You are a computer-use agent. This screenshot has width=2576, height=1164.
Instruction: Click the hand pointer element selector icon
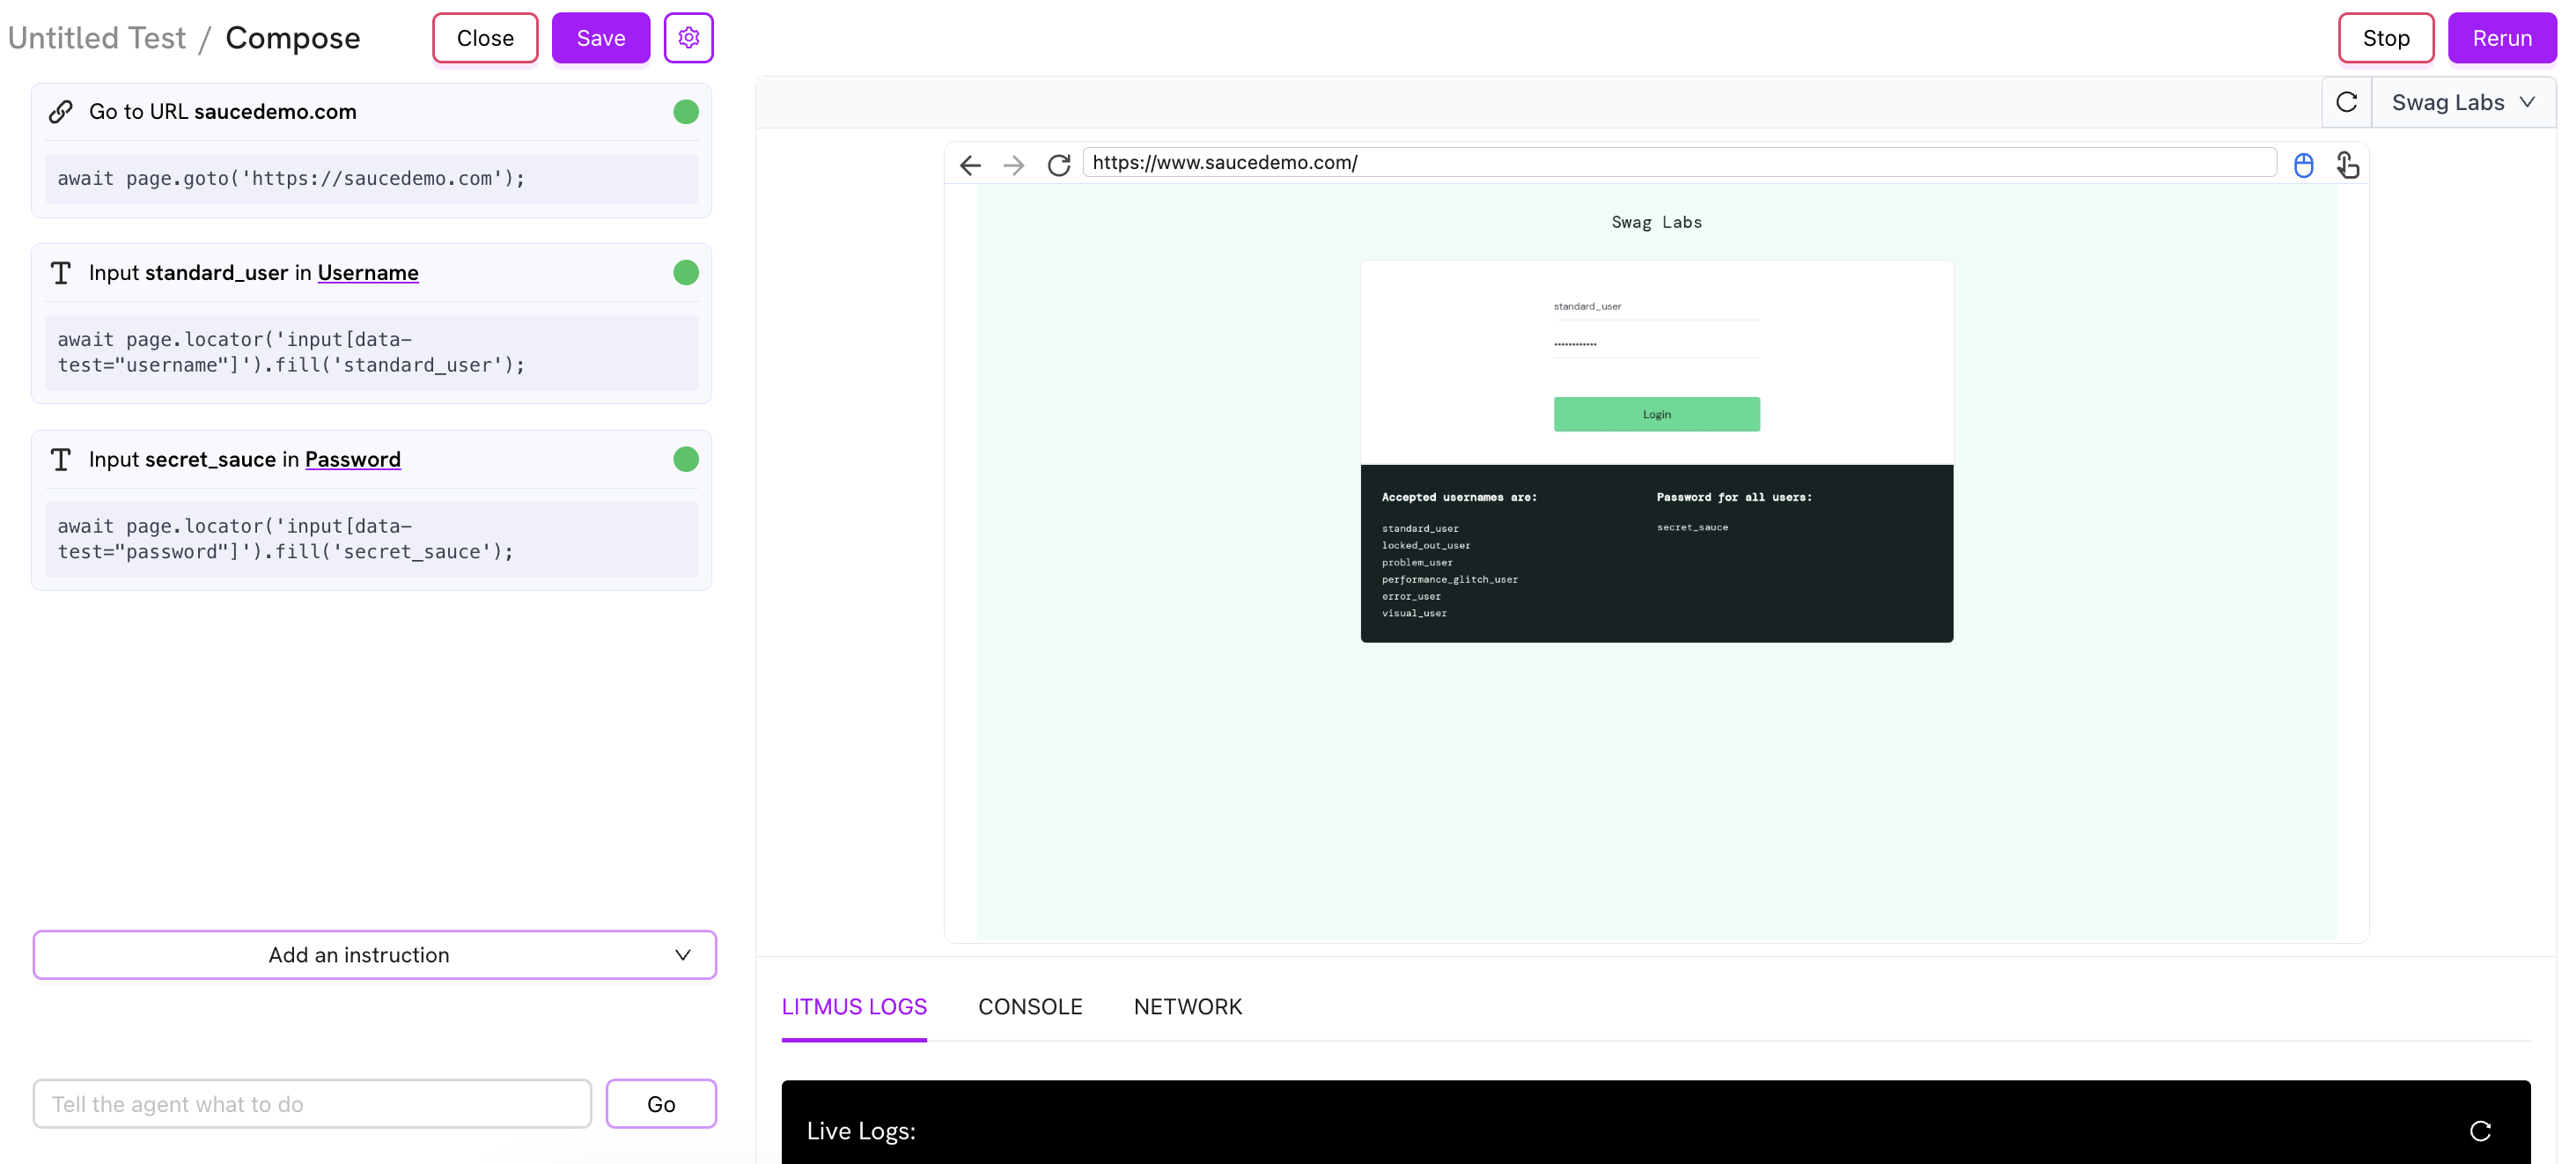2347,165
